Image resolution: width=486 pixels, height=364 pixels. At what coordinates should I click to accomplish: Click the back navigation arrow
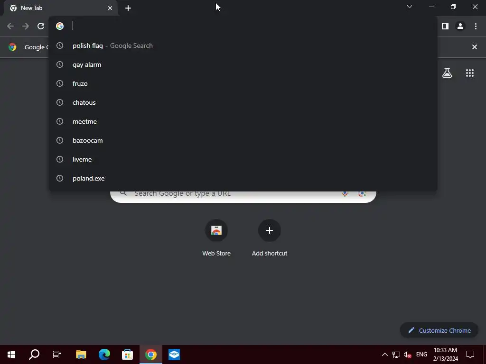(x=10, y=27)
